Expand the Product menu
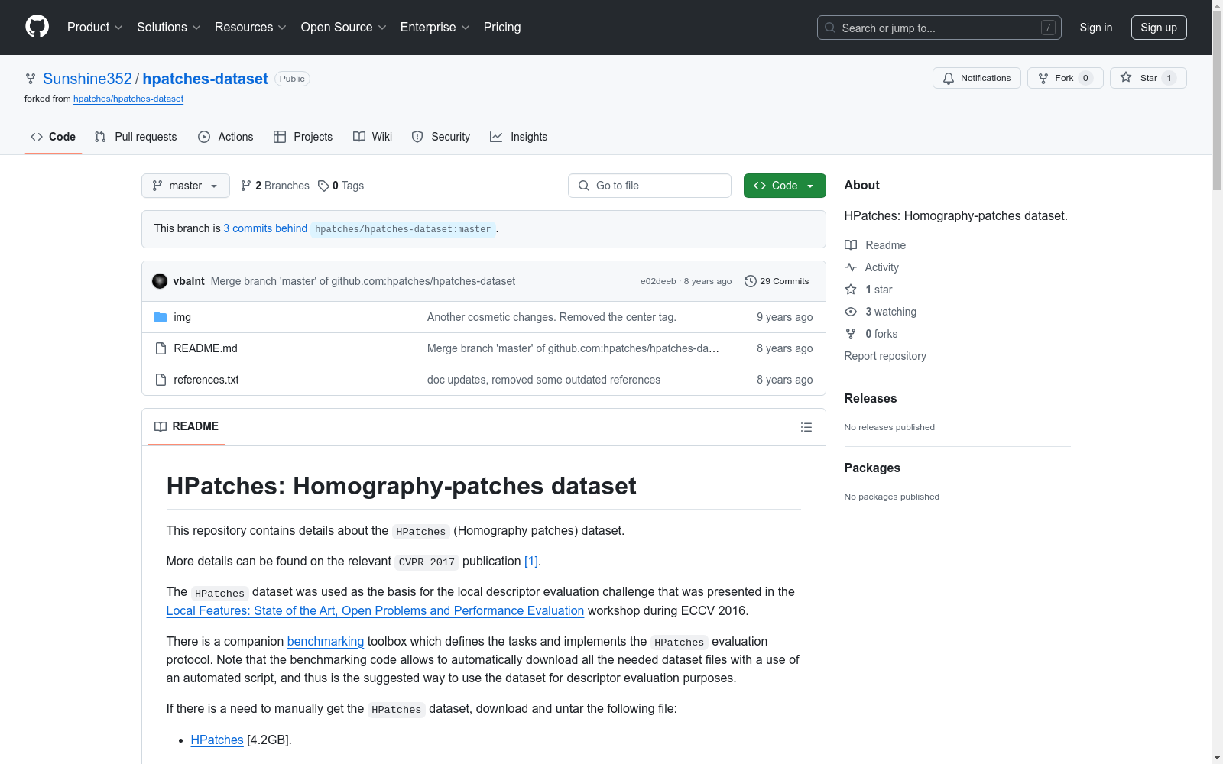The height and width of the screenshot is (764, 1223). [x=95, y=27]
